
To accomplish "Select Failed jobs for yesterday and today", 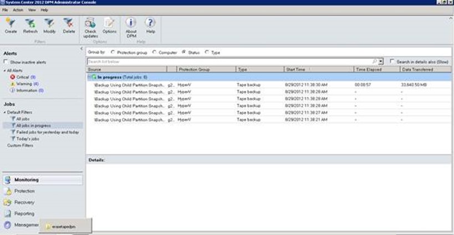I will (48, 132).
